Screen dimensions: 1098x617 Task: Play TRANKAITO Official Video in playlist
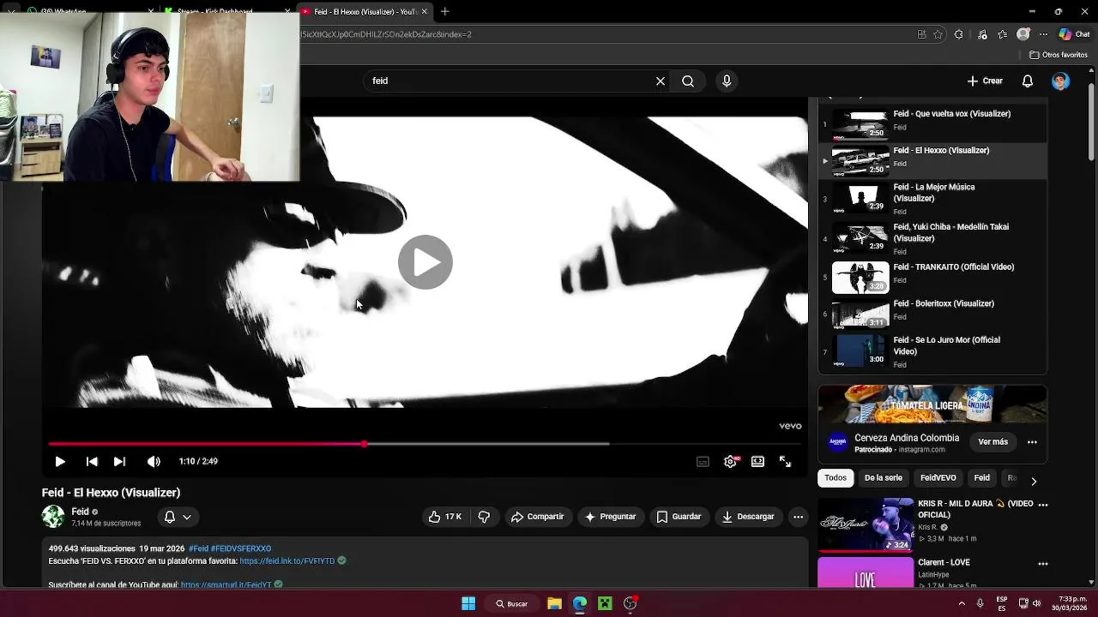[932, 276]
